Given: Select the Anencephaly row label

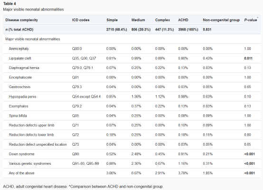Looking at the screenshot, I should [x=19, y=49].
